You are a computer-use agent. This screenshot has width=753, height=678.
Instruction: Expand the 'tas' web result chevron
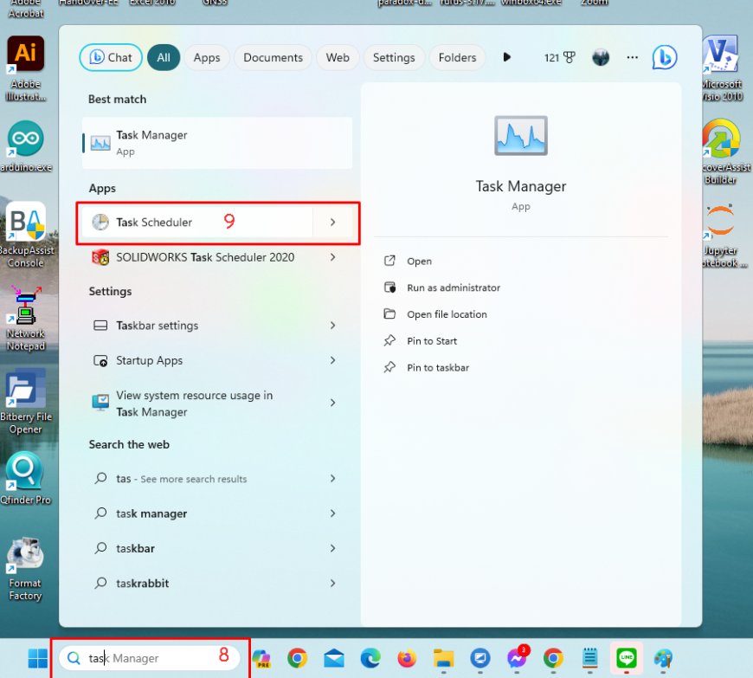pos(333,479)
